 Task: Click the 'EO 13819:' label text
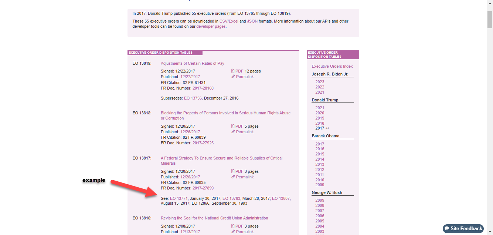pyautogui.click(x=142, y=63)
